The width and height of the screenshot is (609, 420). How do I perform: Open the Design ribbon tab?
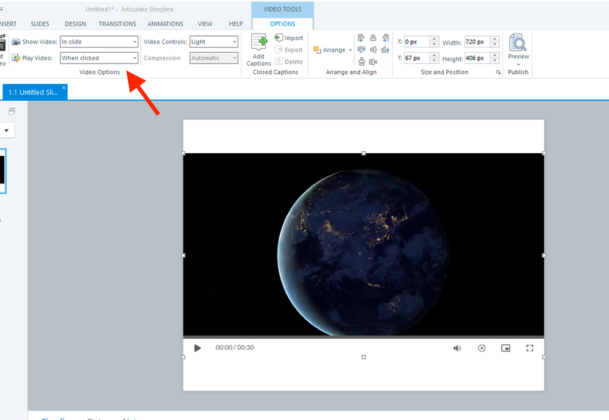75,24
